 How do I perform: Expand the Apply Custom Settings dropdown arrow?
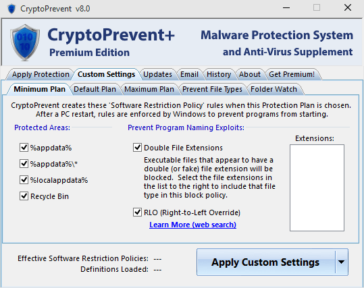[341, 262]
